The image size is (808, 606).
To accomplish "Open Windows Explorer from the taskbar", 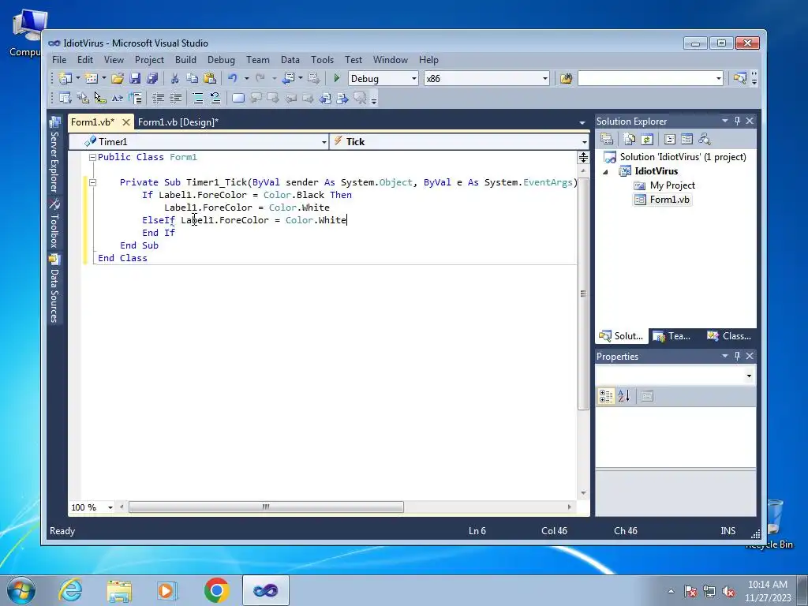I will (x=119, y=590).
